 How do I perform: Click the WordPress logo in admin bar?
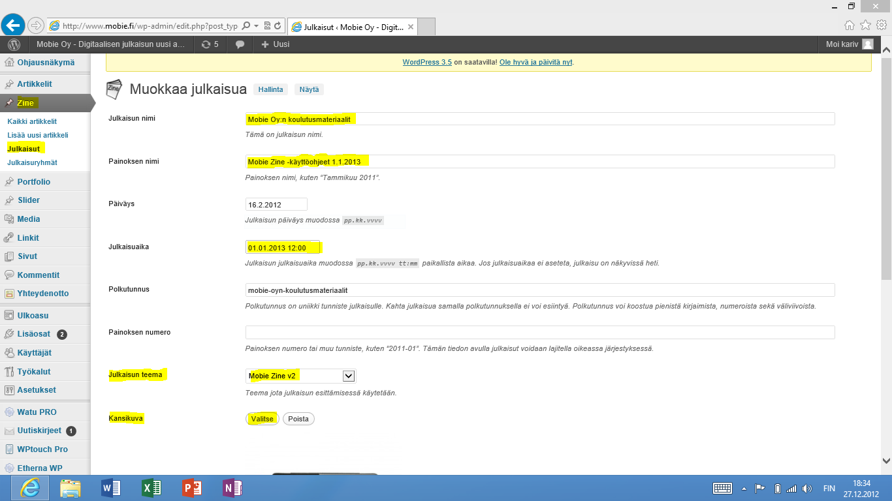pos(14,44)
